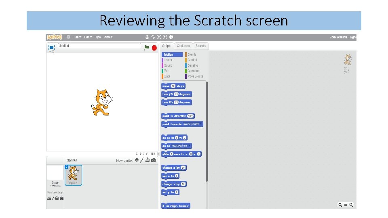The width and height of the screenshot is (388, 218).
Task: Click the Scratch logo
Action: [x=55, y=37]
